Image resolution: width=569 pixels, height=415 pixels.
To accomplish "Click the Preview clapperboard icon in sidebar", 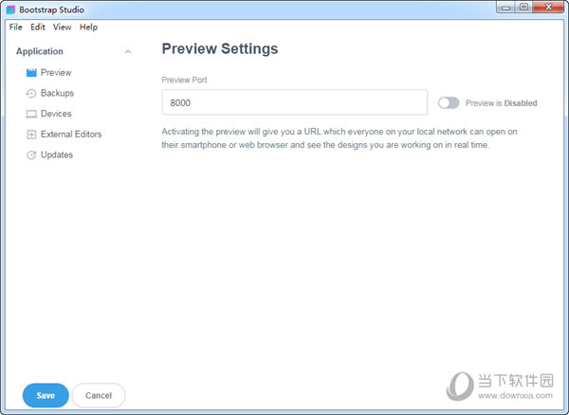I will (x=31, y=73).
